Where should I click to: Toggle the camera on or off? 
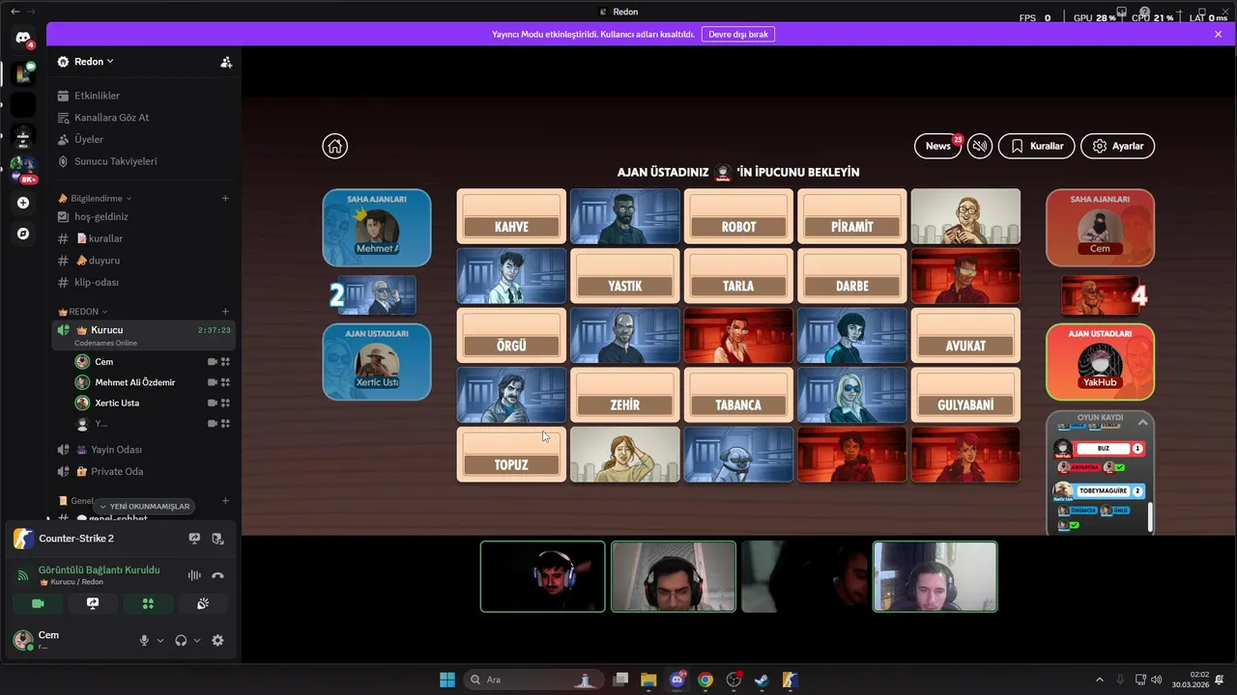point(38,603)
